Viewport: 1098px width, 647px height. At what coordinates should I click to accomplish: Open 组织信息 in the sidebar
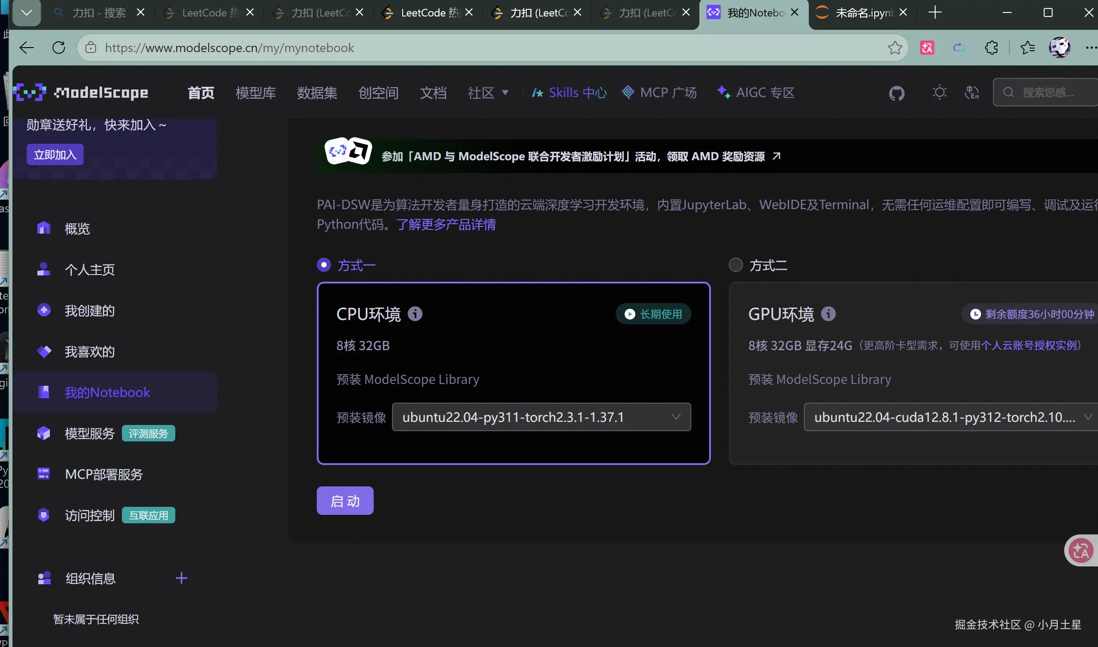90,578
